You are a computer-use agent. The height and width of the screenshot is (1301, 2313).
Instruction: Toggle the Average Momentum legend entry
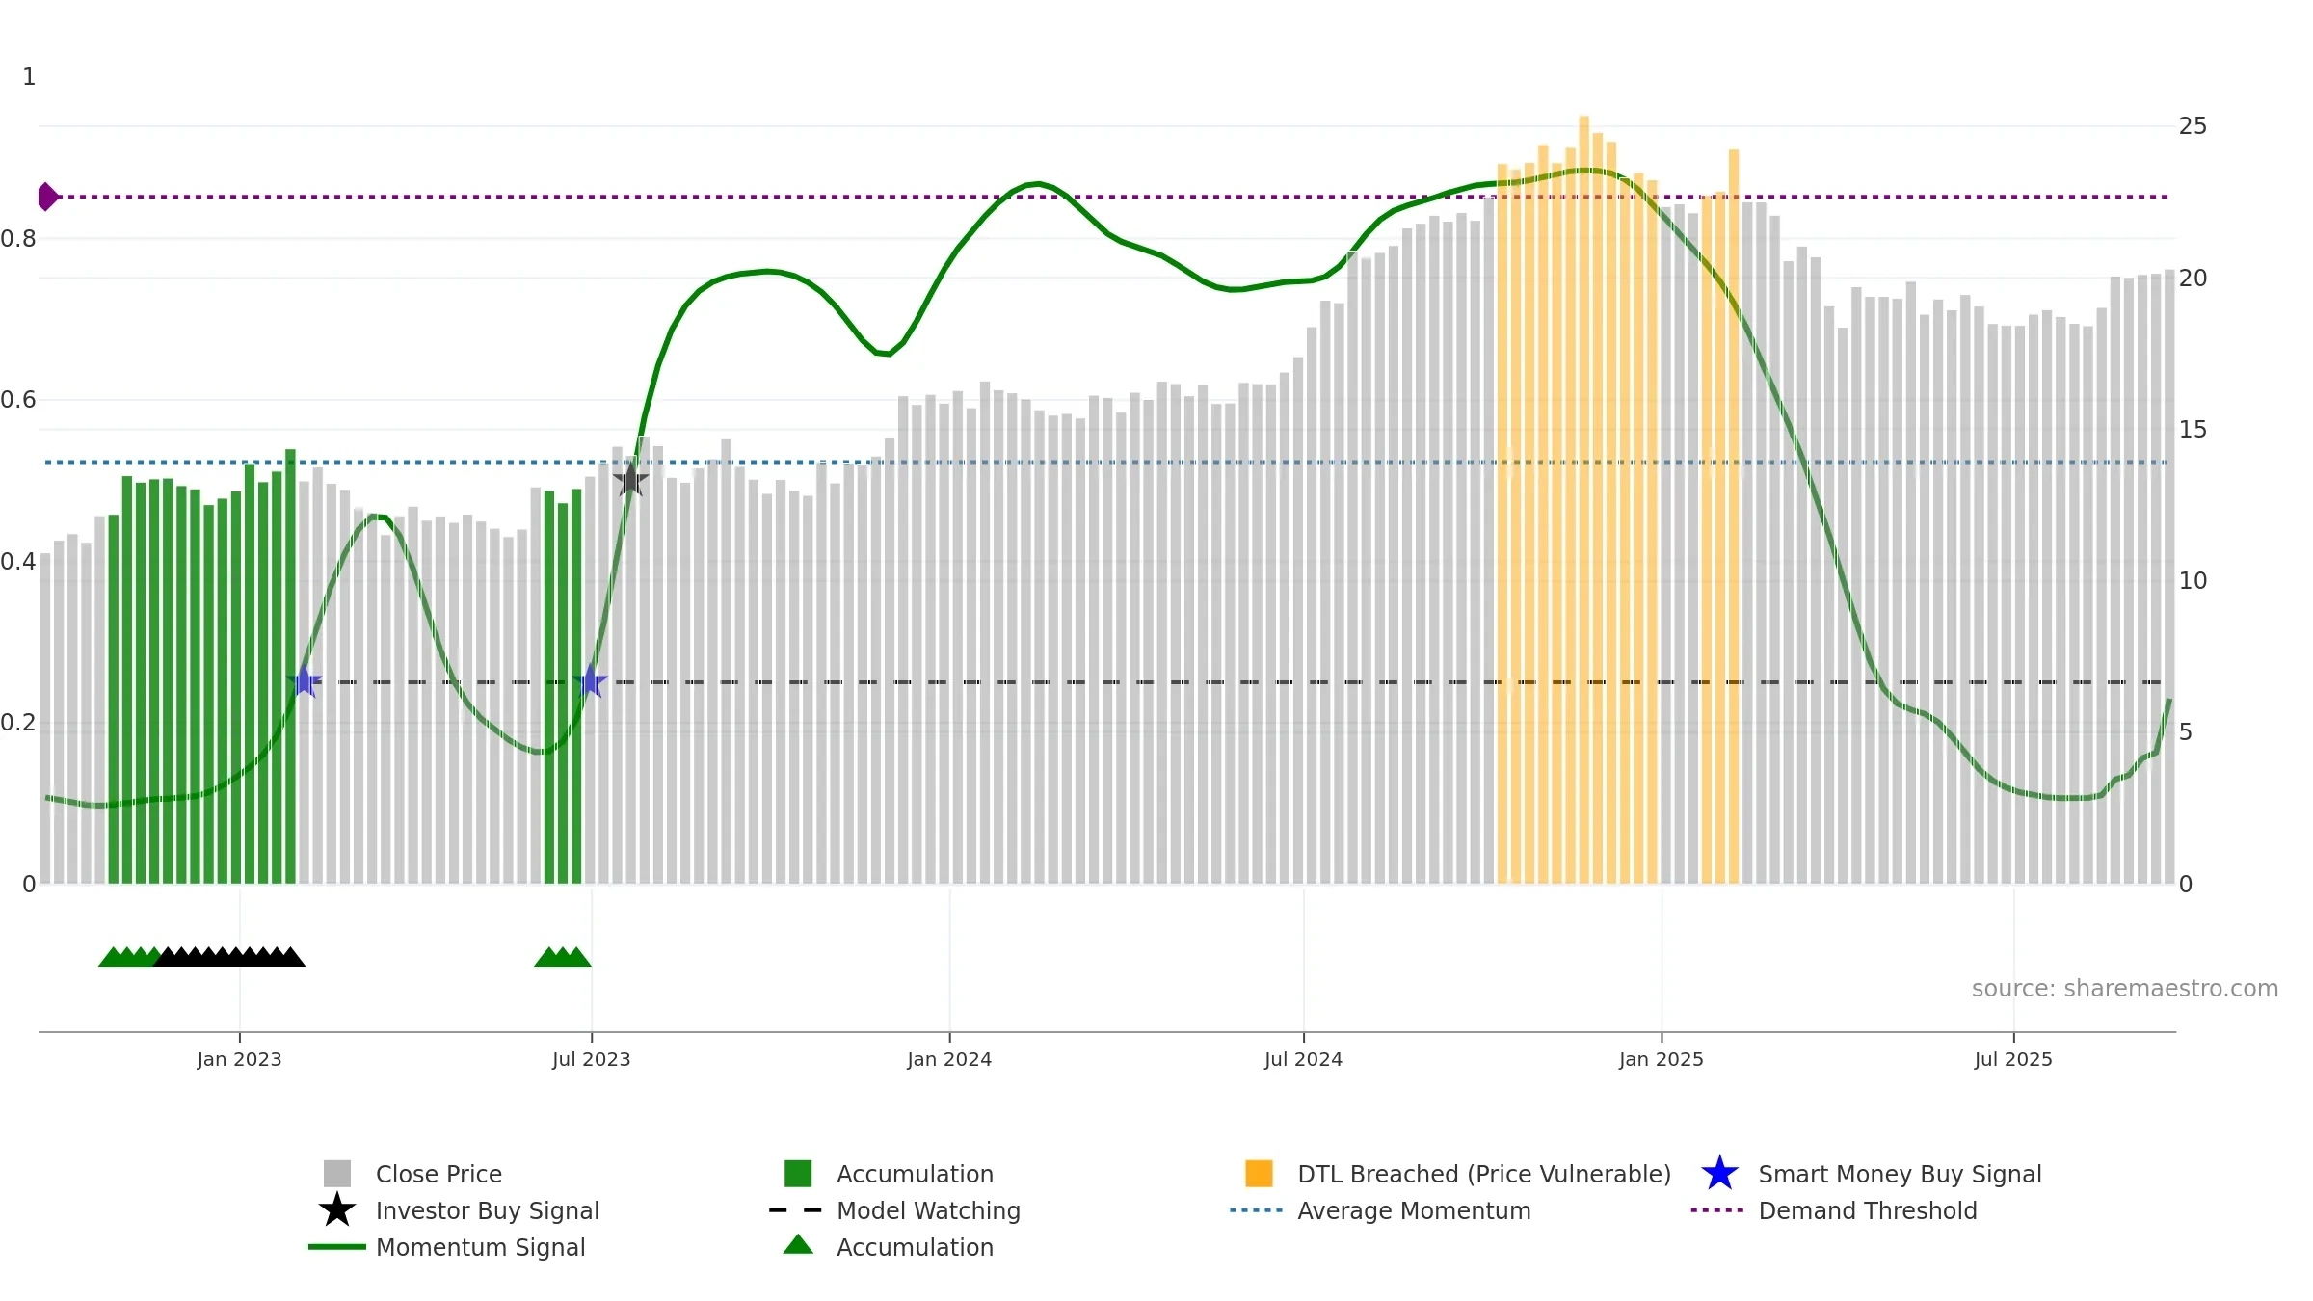pos(1380,1210)
